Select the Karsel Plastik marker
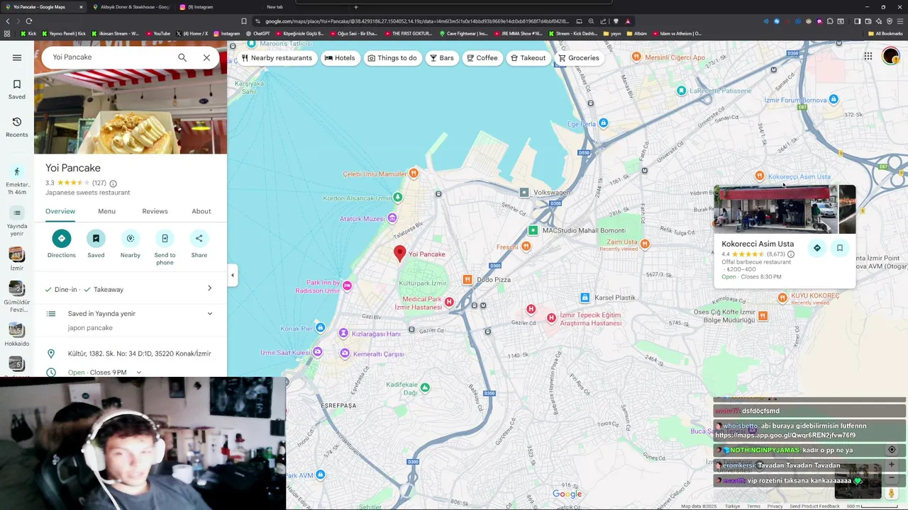Viewport: 908px width, 510px height. (x=585, y=297)
